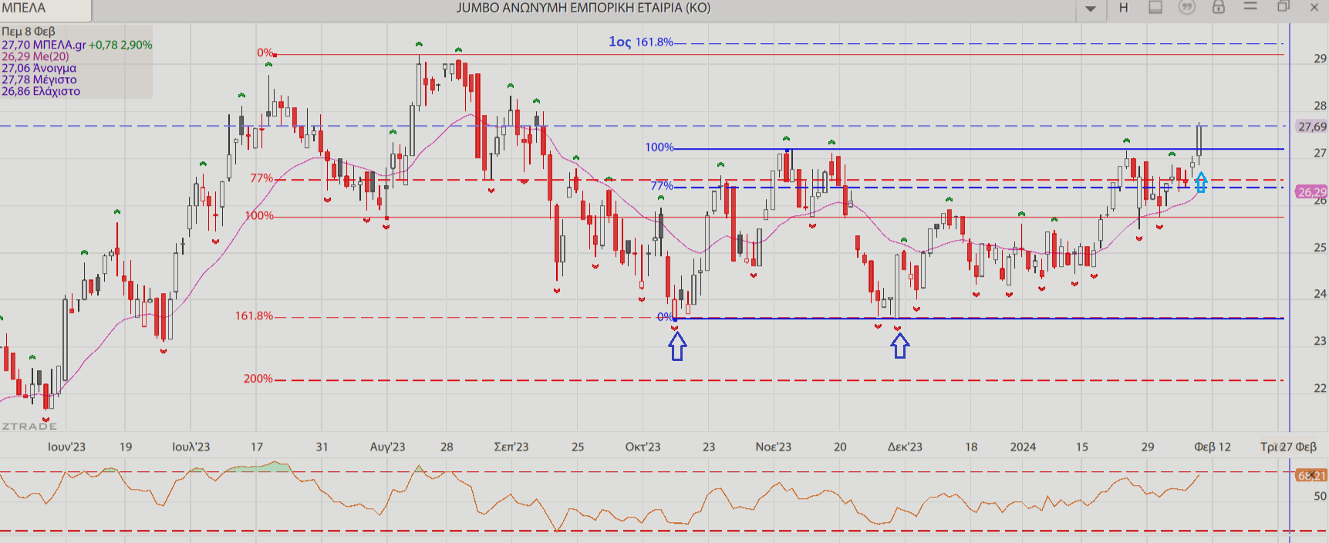
Task: Select the red 200% Fibonacci label
Action: (x=258, y=379)
